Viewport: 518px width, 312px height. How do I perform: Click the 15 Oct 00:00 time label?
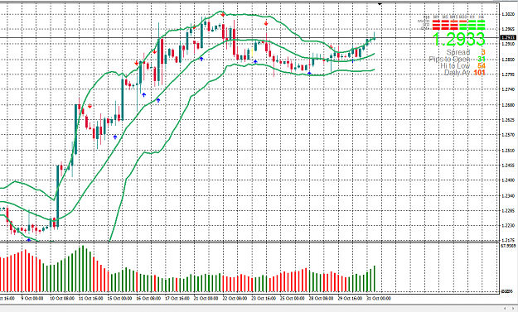pyautogui.click(x=119, y=299)
